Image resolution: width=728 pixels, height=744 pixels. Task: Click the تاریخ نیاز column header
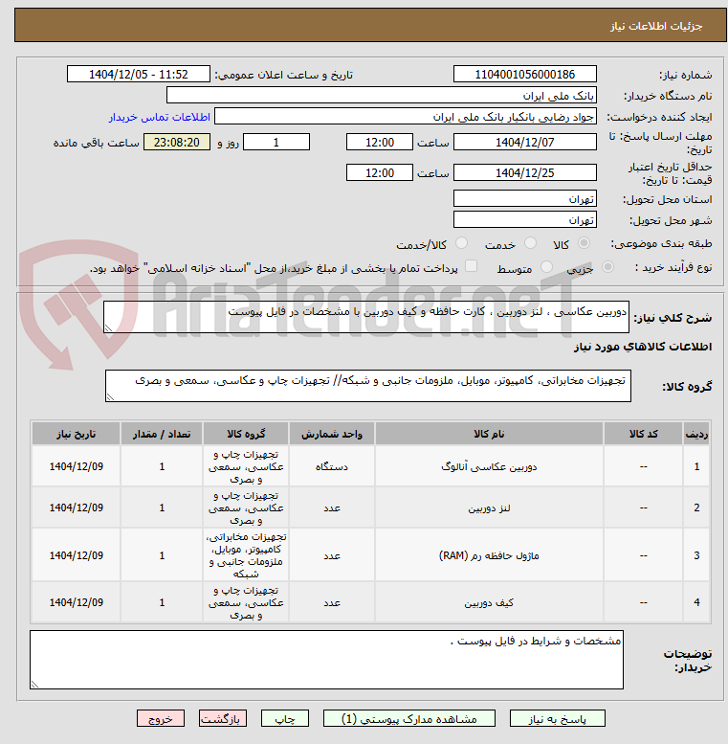76,434
